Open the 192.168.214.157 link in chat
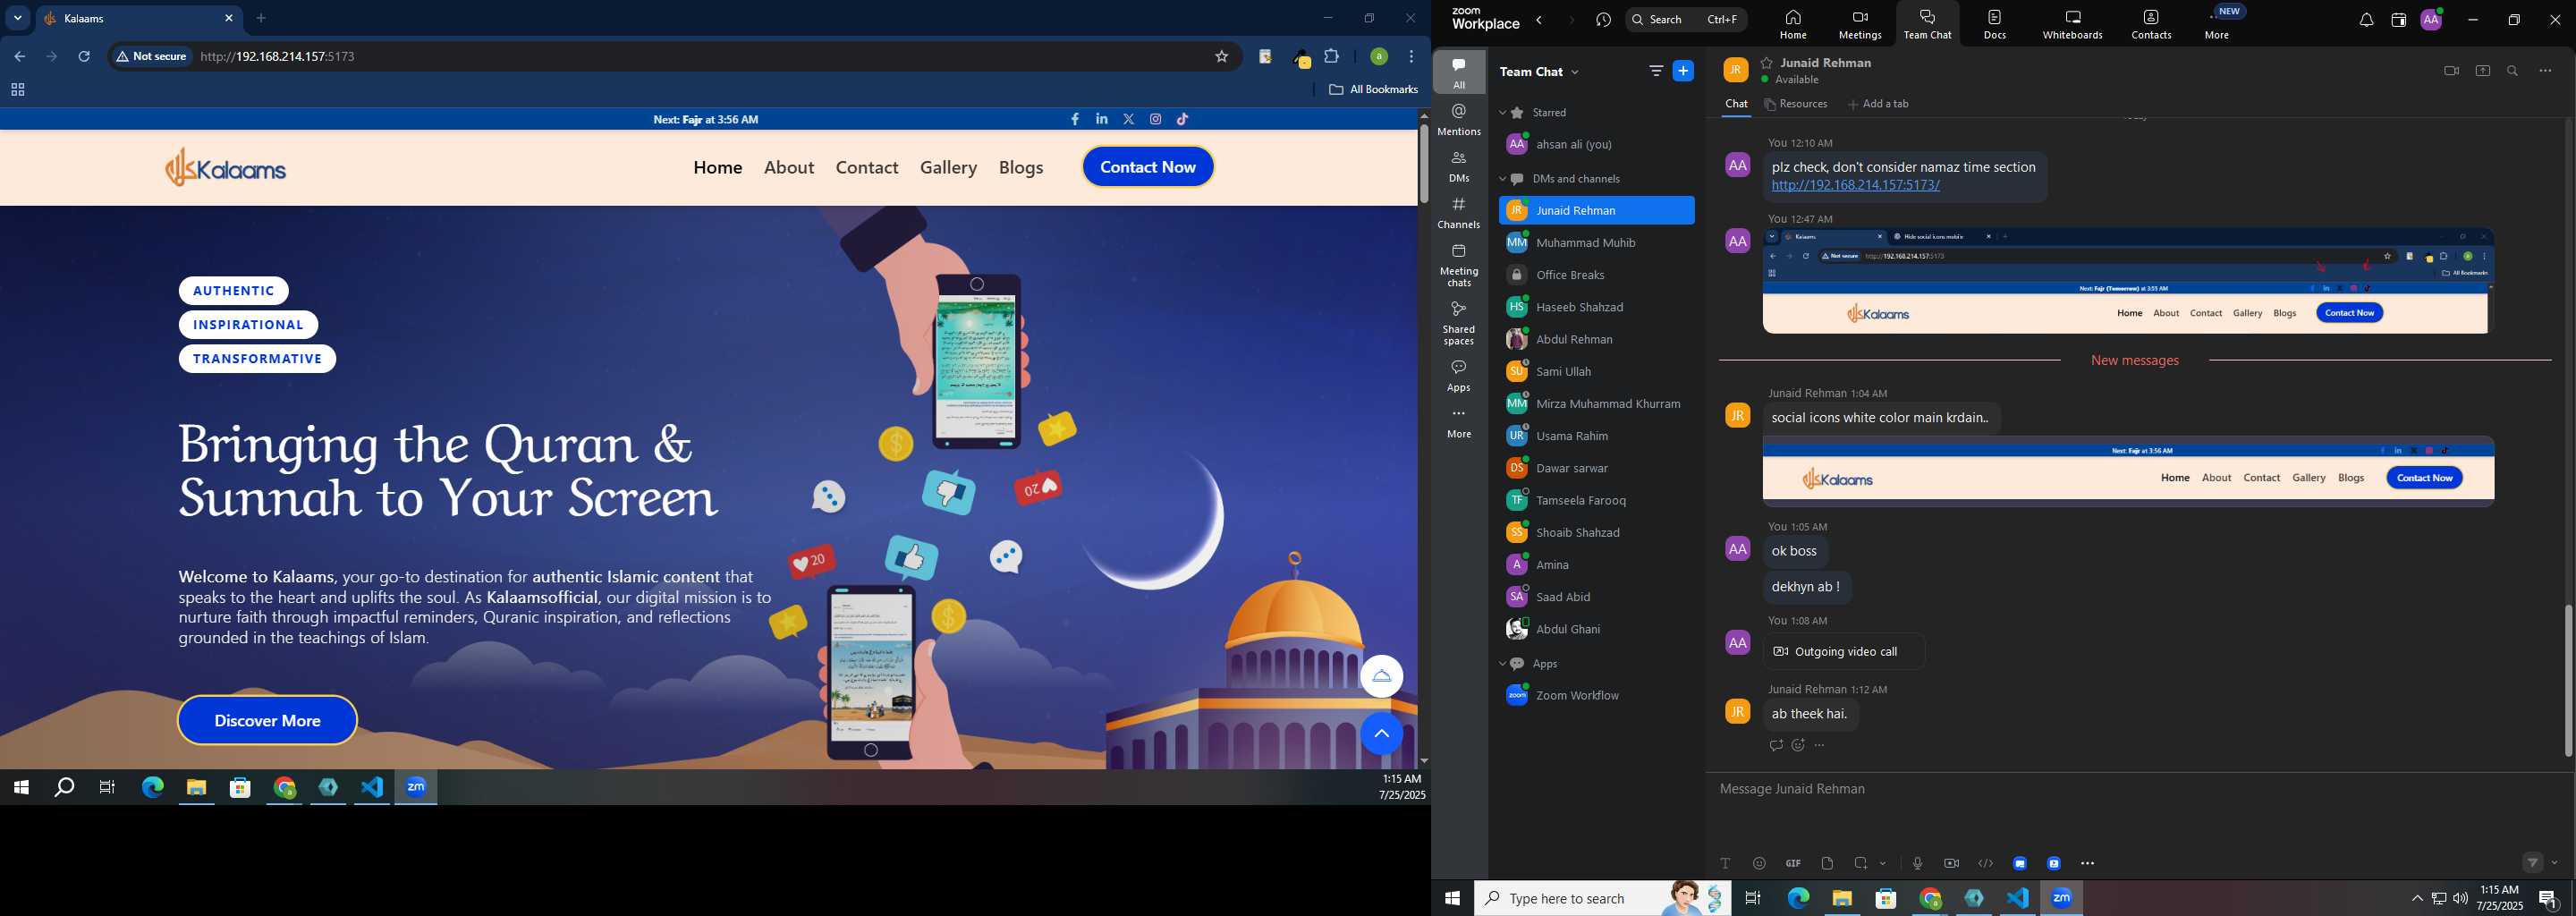2576x916 pixels. pyautogui.click(x=1855, y=186)
